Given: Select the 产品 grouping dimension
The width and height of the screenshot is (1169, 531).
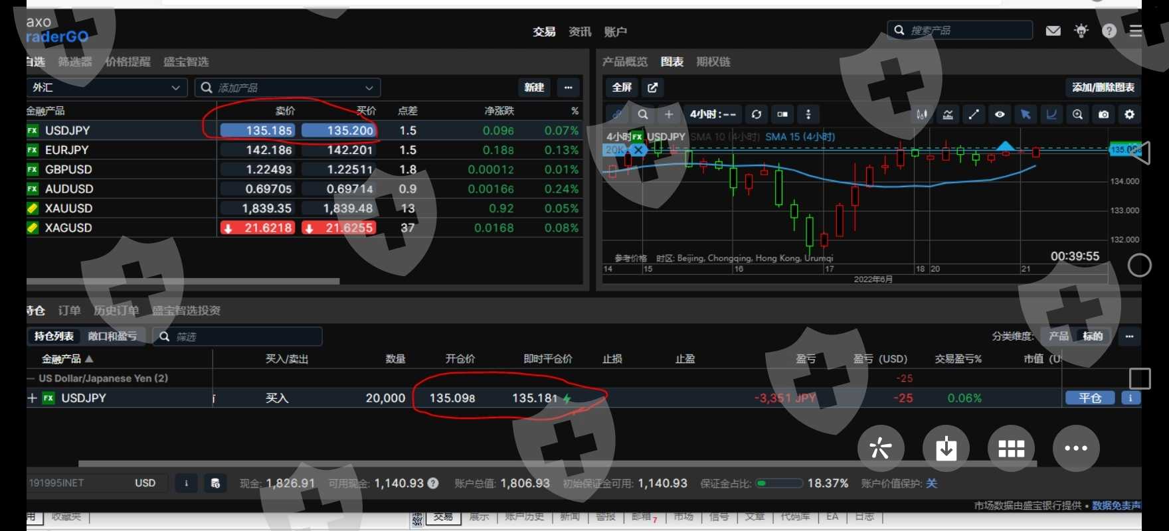Looking at the screenshot, I should pyautogui.click(x=1059, y=337).
